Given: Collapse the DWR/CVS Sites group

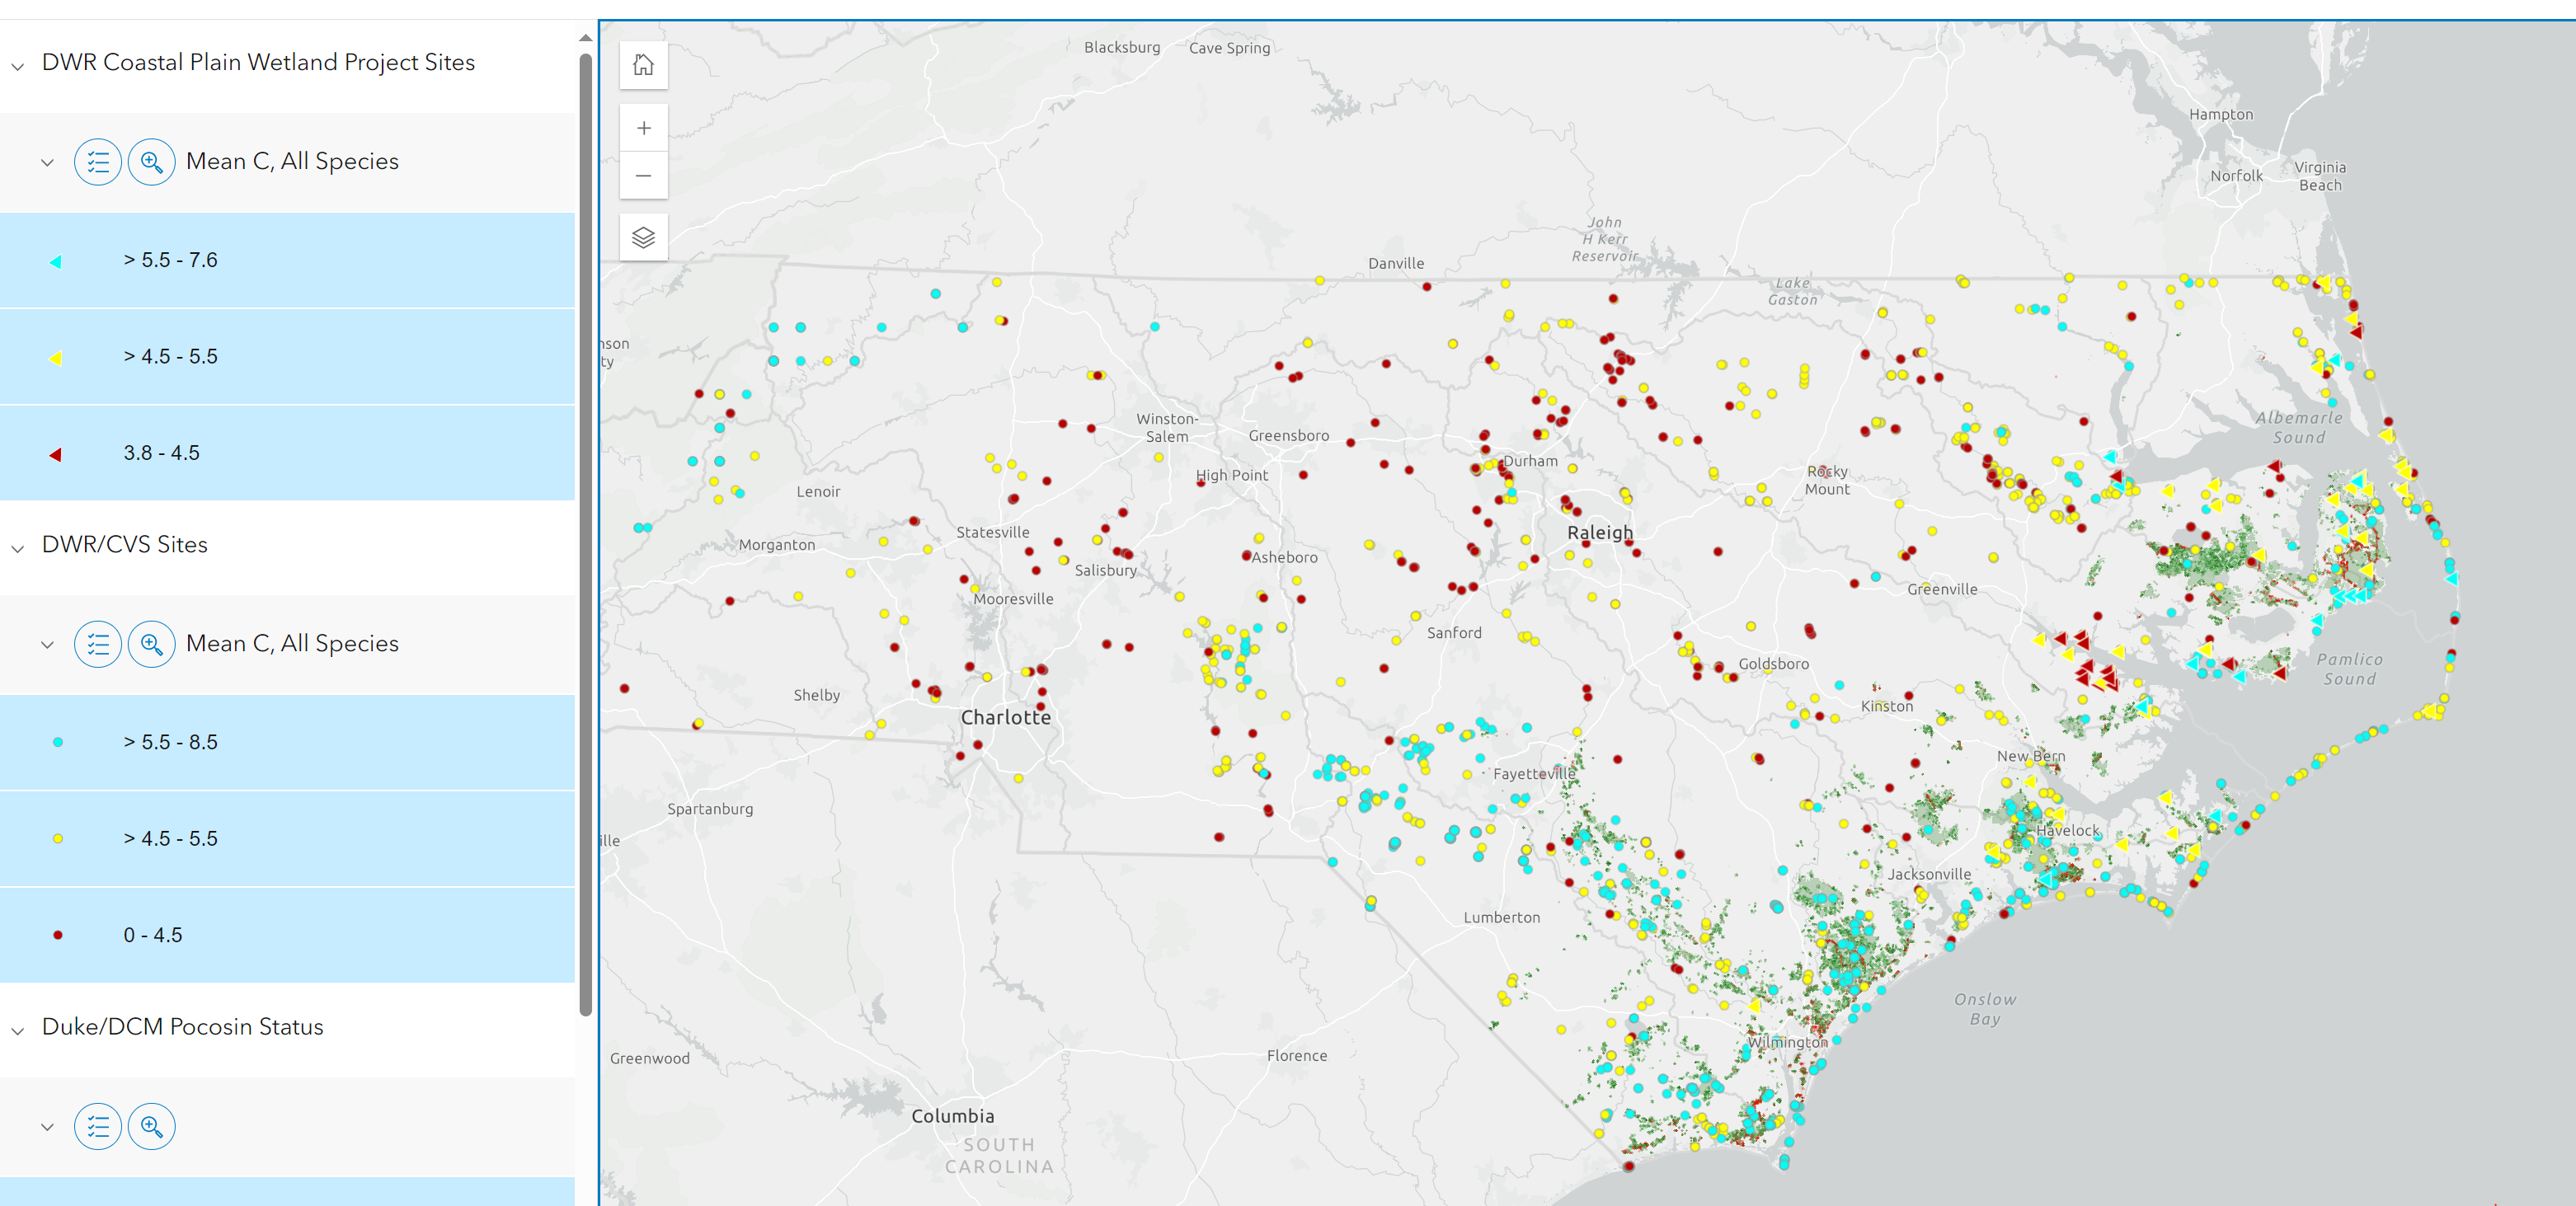Looking at the screenshot, I should pos(17,548).
